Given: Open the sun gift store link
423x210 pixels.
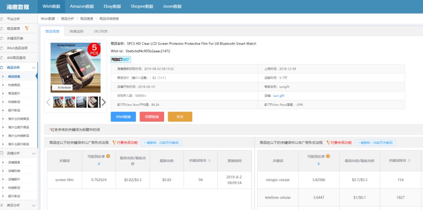Looking at the screenshot, I should tap(279, 95).
